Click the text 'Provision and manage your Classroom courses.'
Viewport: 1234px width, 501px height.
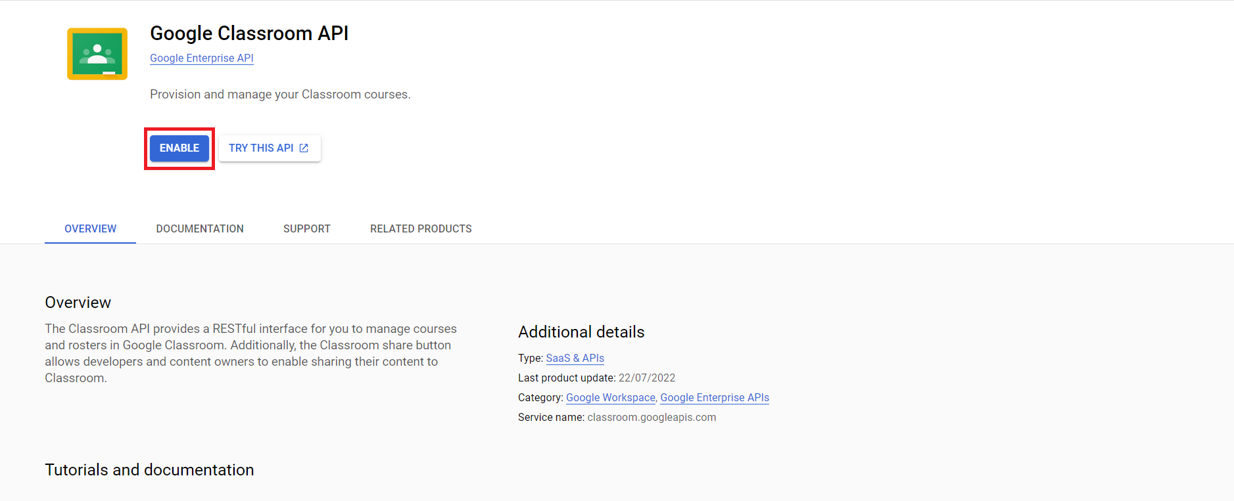(x=280, y=94)
